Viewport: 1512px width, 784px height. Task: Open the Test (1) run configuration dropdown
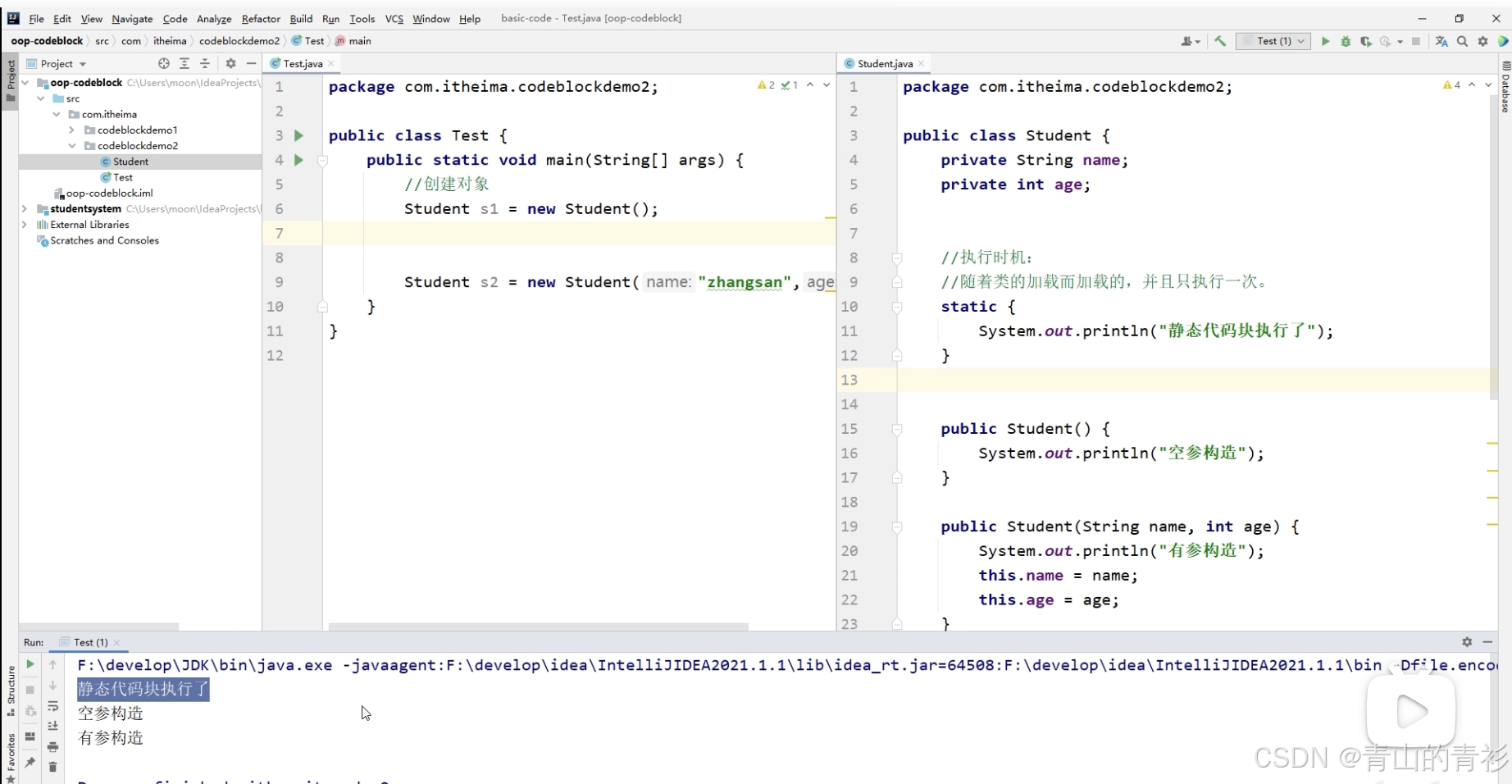click(x=1273, y=41)
